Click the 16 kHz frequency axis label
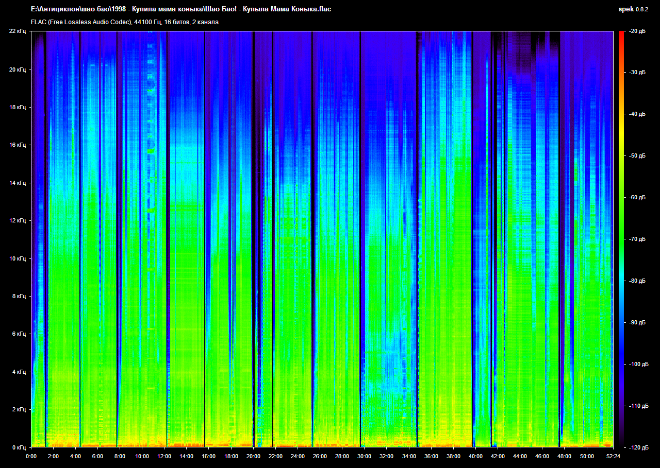 tap(18, 145)
